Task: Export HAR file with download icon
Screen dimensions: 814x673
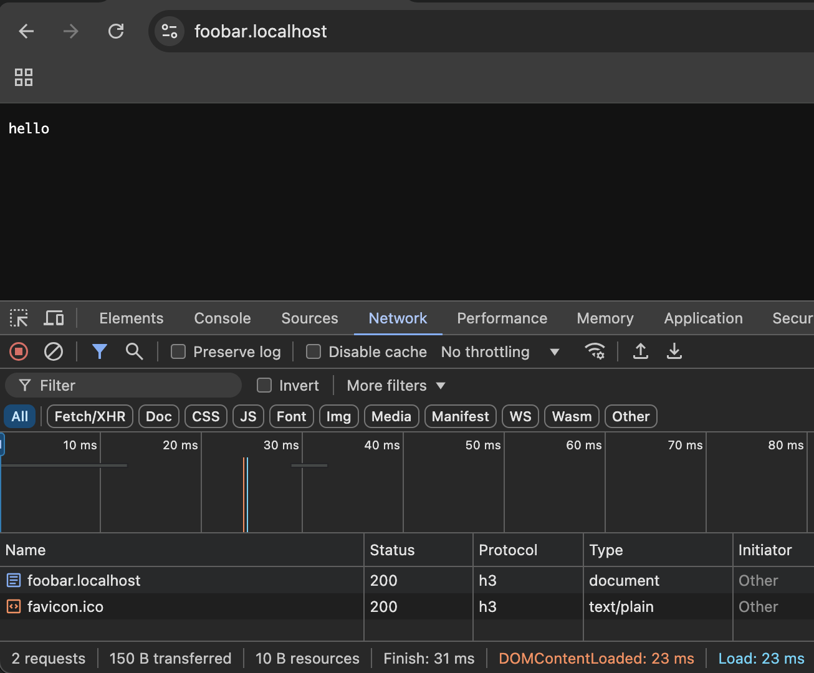Action: [674, 352]
